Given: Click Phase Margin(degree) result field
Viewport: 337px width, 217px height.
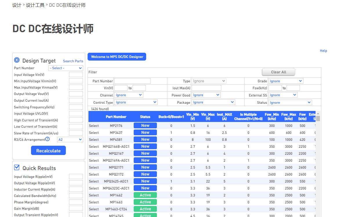Looking at the screenshot, I should (76, 202).
